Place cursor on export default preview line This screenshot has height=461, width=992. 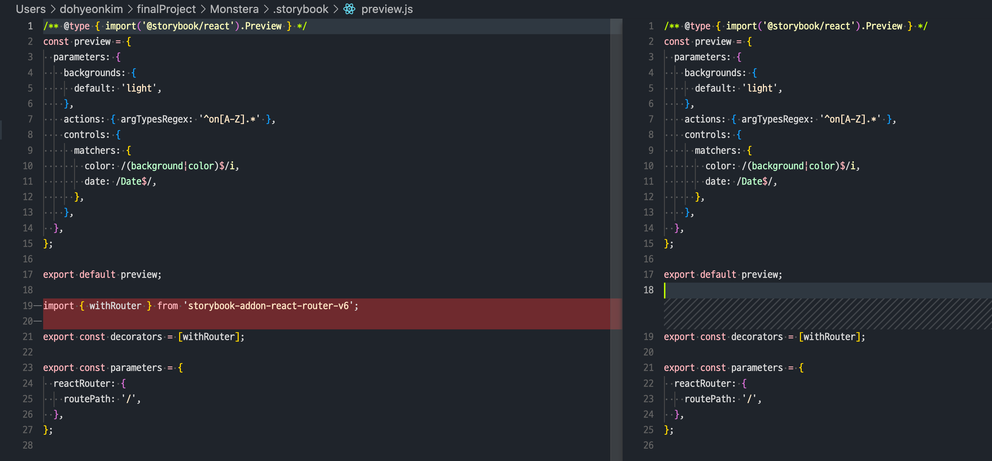pos(102,274)
